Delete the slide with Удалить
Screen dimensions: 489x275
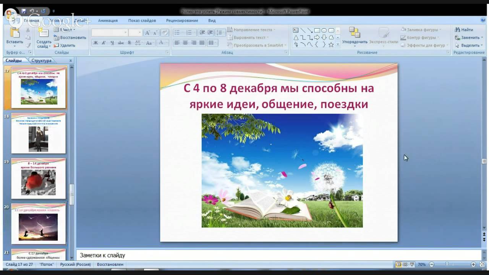pos(65,45)
